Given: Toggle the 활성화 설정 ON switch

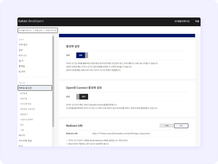Looking at the screenshot, I should click(x=82, y=55).
